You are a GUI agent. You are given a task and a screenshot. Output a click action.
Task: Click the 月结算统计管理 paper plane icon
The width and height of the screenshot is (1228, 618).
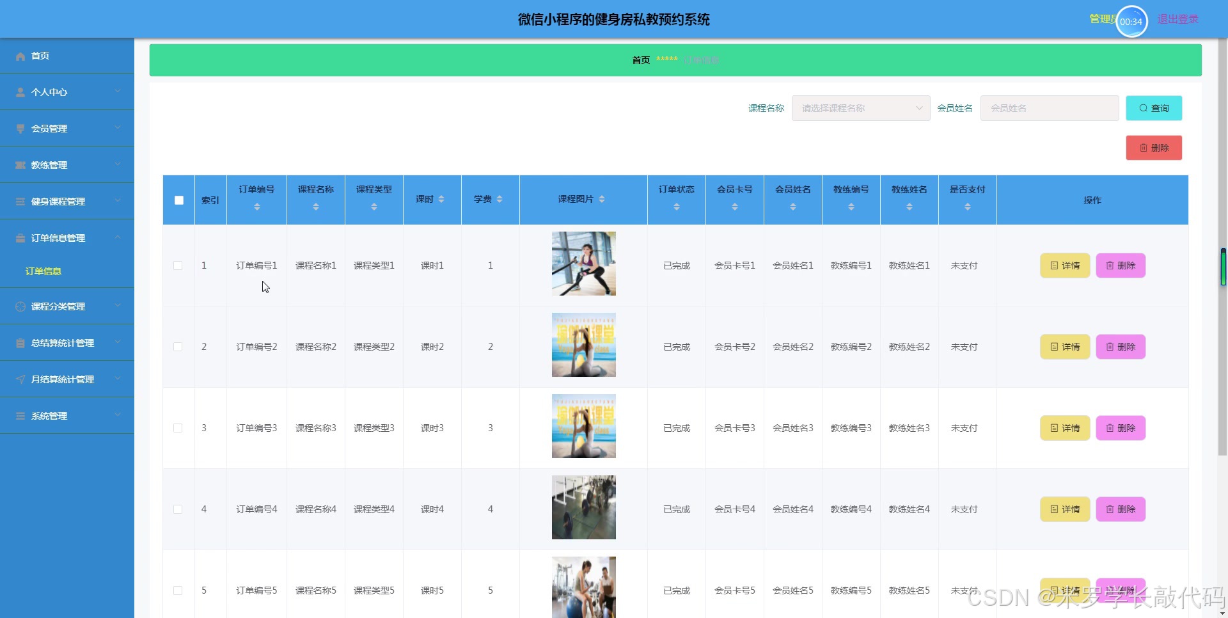click(20, 380)
